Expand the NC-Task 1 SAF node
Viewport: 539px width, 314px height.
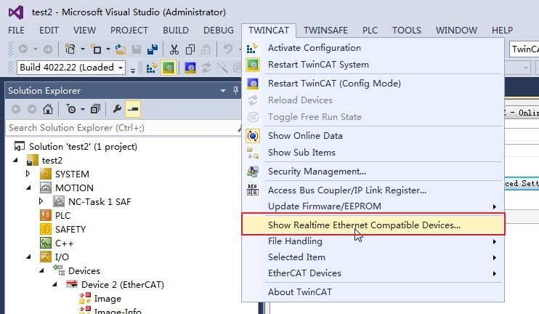tap(41, 201)
